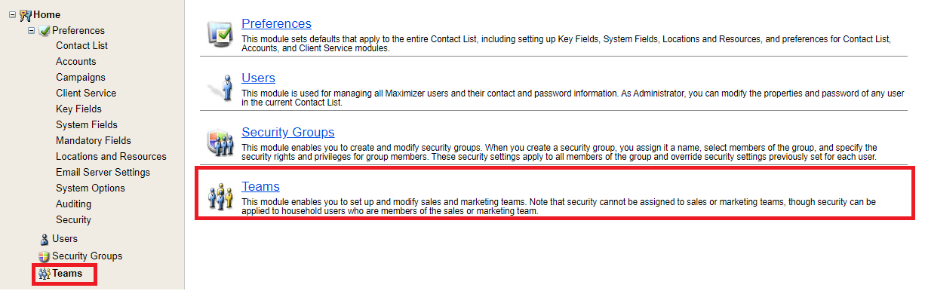The width and height of the screenshot is (925, 291).
Task: Click the Teams module people icon
Action: coord(220,196)
